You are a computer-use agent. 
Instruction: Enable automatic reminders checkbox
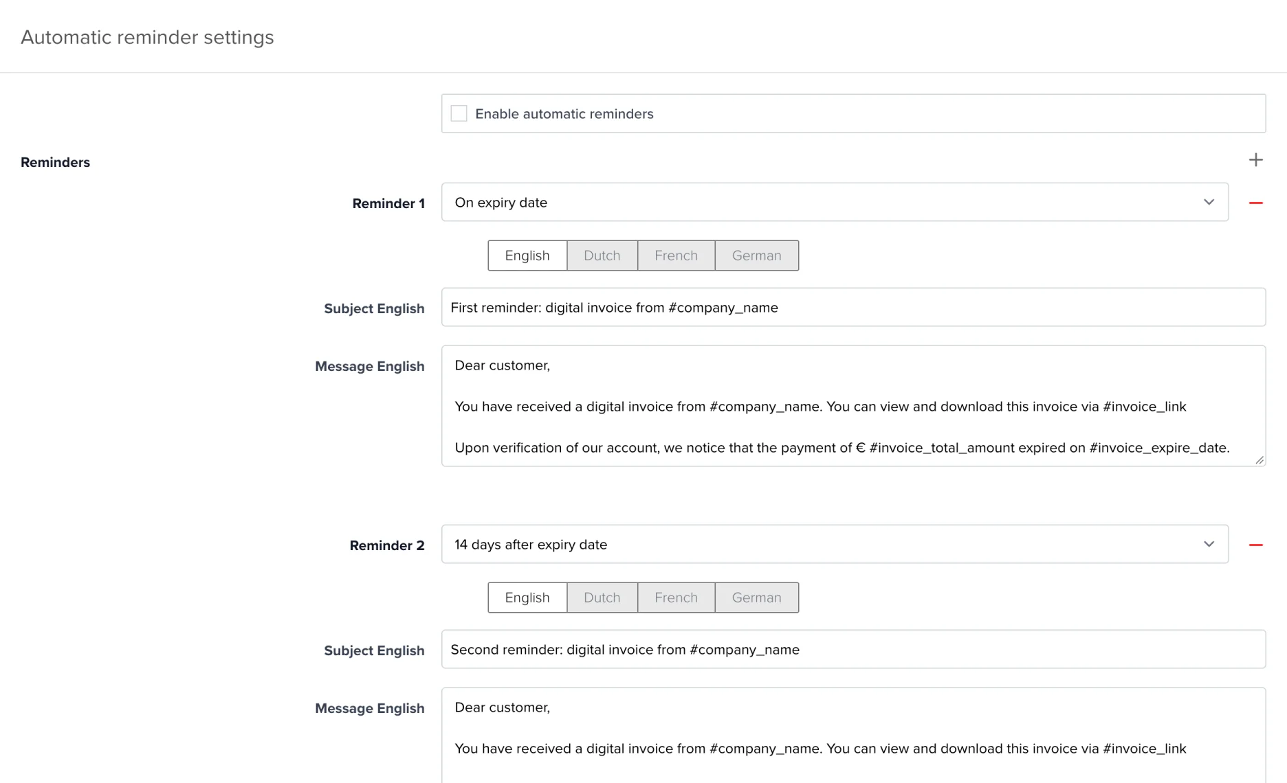click(x=459, y=113)
